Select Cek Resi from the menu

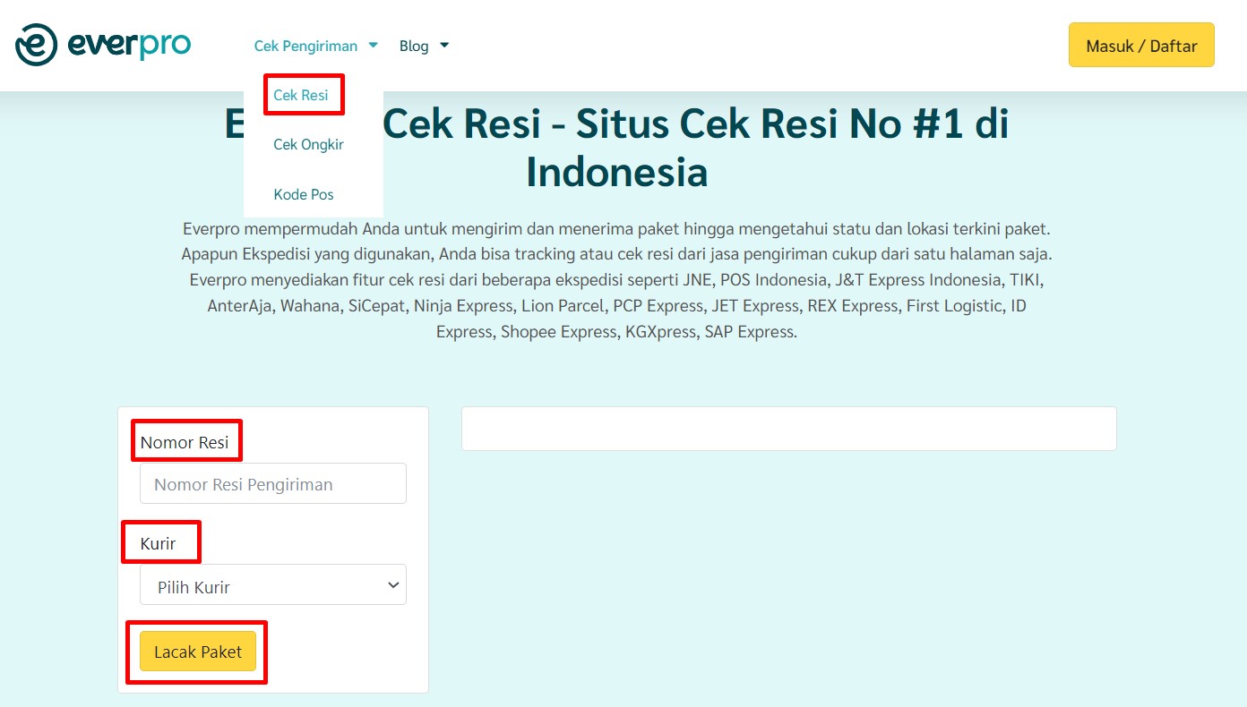303,93
